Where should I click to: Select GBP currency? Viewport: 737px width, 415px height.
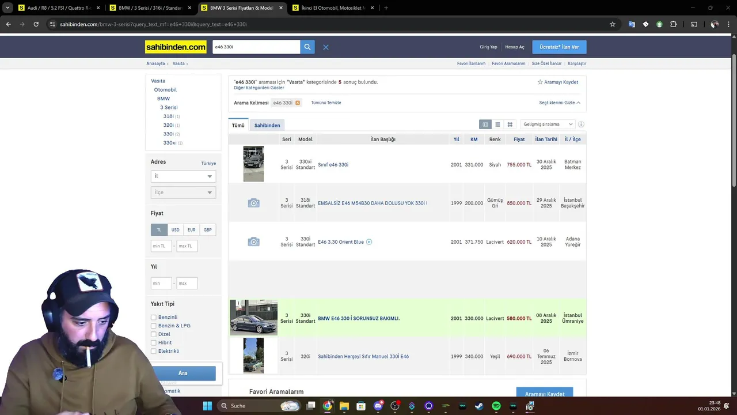pyautogui.click(x=207, y=230)
